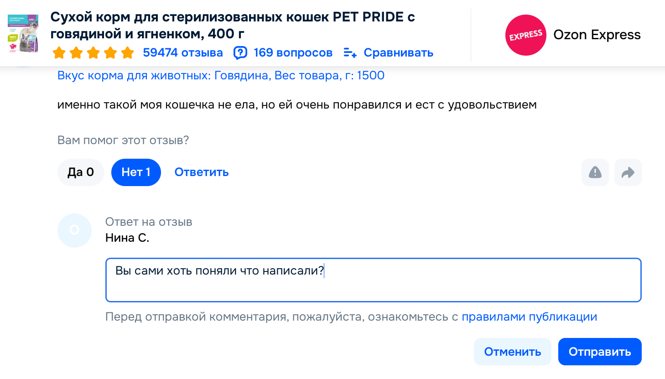This screenshot has height=379, width=665.
Task: Report the review with the warning icon
Action: (x=595, y=172)
